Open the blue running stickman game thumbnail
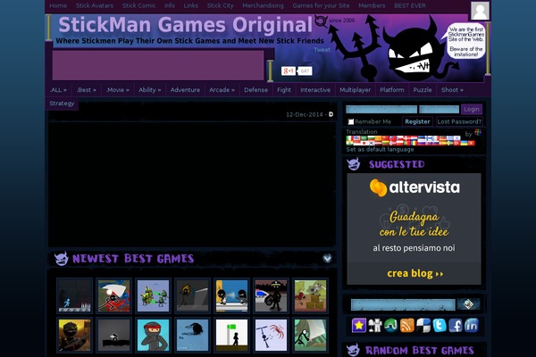This screenshot has height=357, width=536. pyautogui.click(x=74, y=295)
